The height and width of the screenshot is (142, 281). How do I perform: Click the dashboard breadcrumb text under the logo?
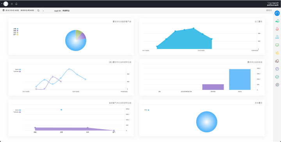[x=269, y=11]
